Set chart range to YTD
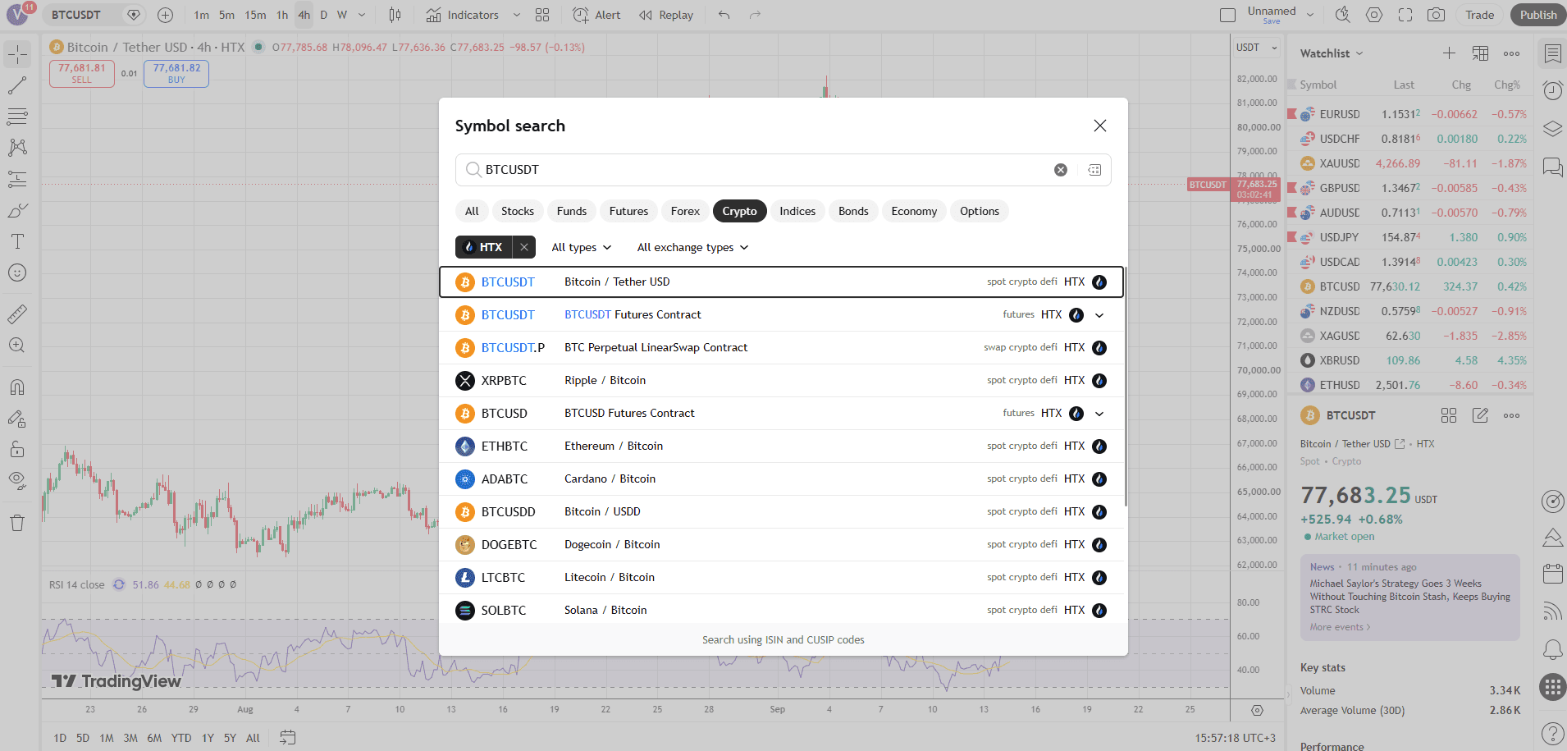The width and height of the screenshot is (1567, 751). pos(181,738)
